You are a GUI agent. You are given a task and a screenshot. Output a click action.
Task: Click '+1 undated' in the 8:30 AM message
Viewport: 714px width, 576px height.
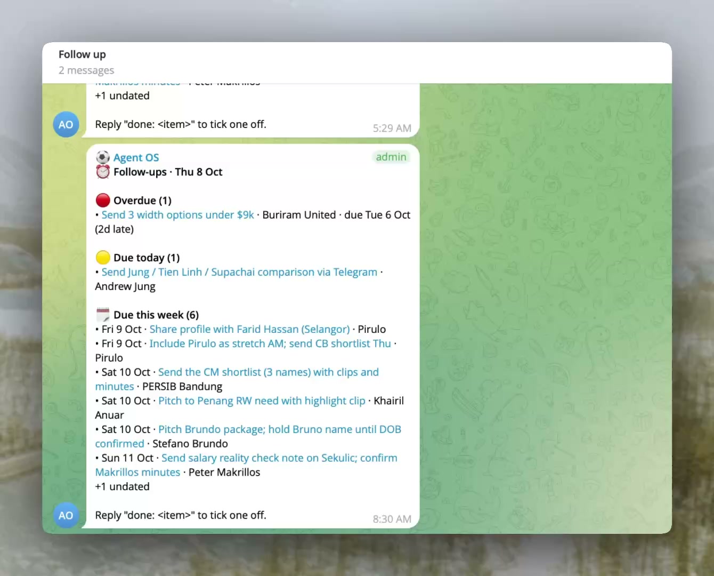pos(123,486)
